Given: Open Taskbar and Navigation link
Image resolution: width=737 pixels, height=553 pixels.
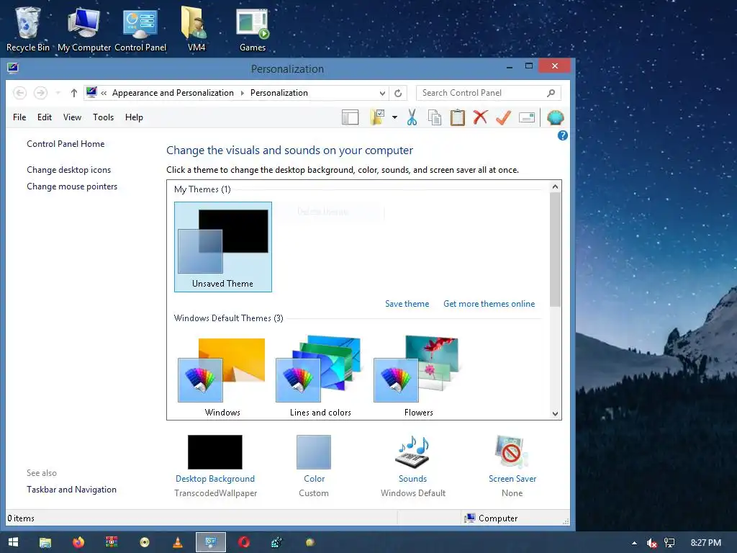Looking at the screenshot, I should (x=71, y=490).
